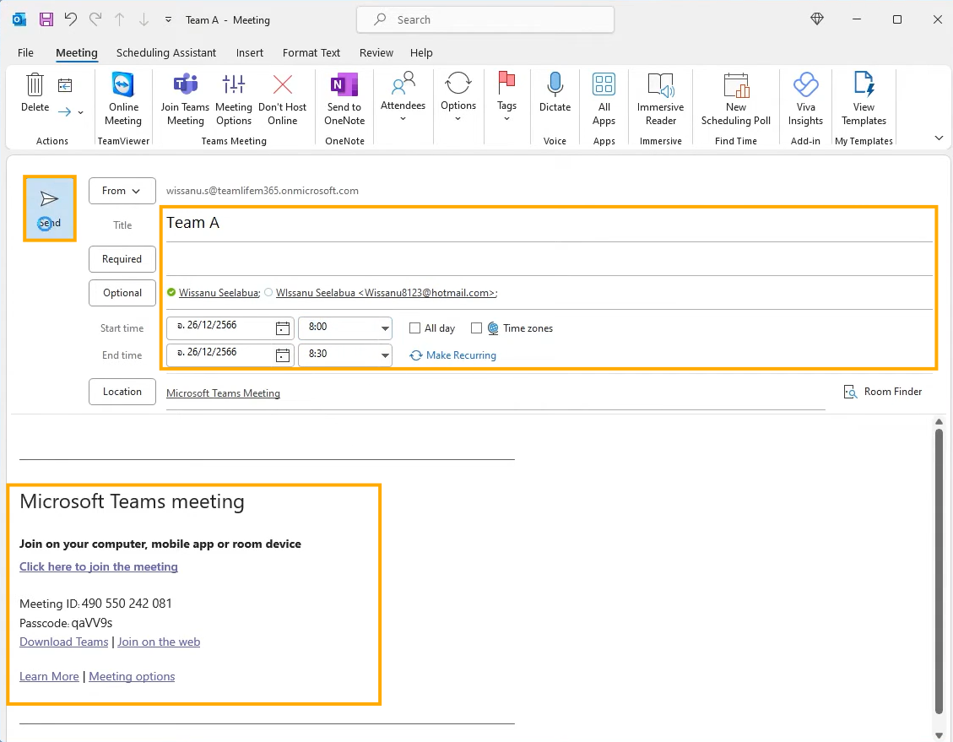Click View Templates icon

point(864,84)
